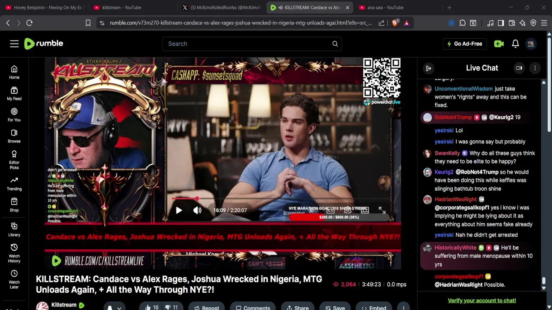Open Watch Later in the sidebar
This screenshot has width=552, height=310.
[x=14, y=279]
